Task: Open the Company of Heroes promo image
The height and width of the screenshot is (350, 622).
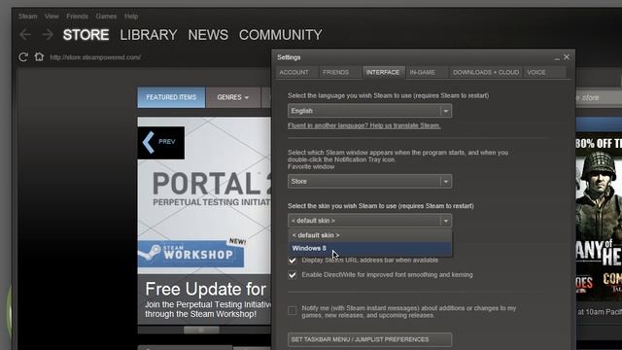Action: coord(599,218)
